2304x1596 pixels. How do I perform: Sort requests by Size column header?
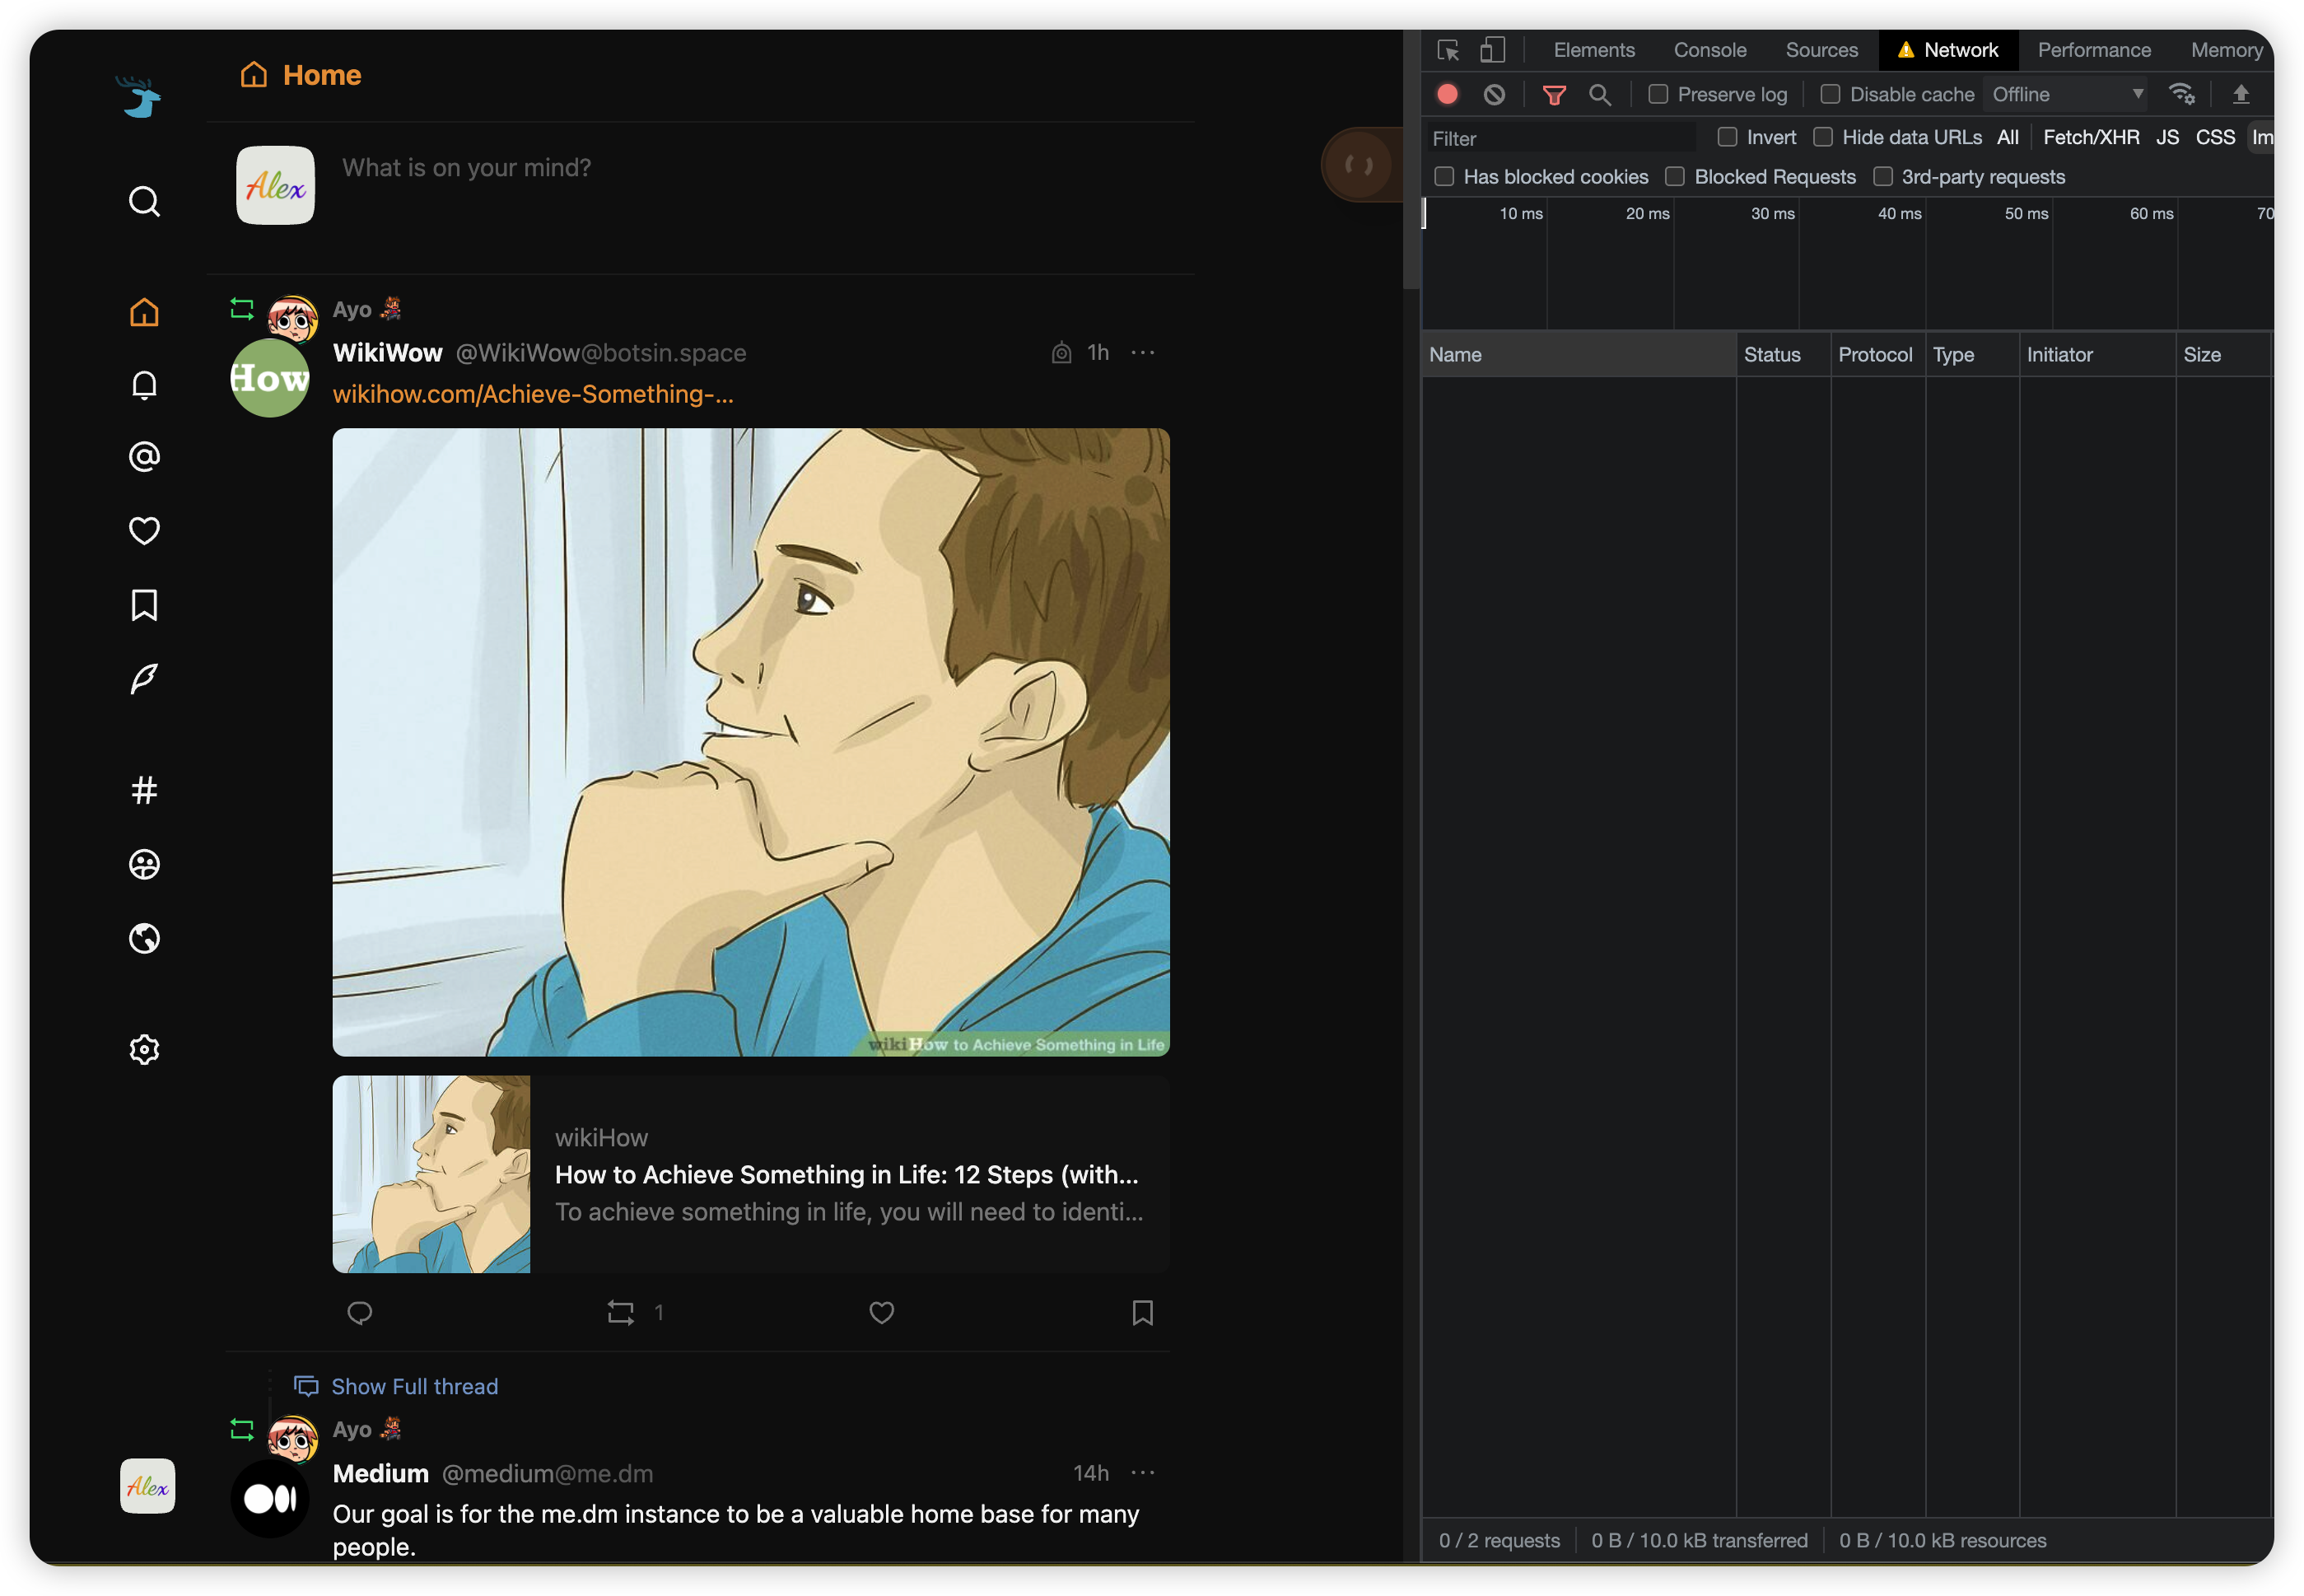2224,355
